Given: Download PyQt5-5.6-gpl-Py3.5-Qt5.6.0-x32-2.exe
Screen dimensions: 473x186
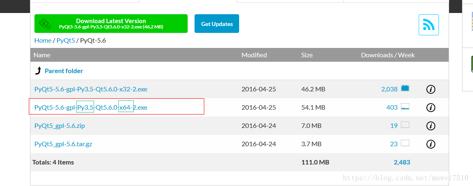Looking at the screenshot, I should [91, 89].
